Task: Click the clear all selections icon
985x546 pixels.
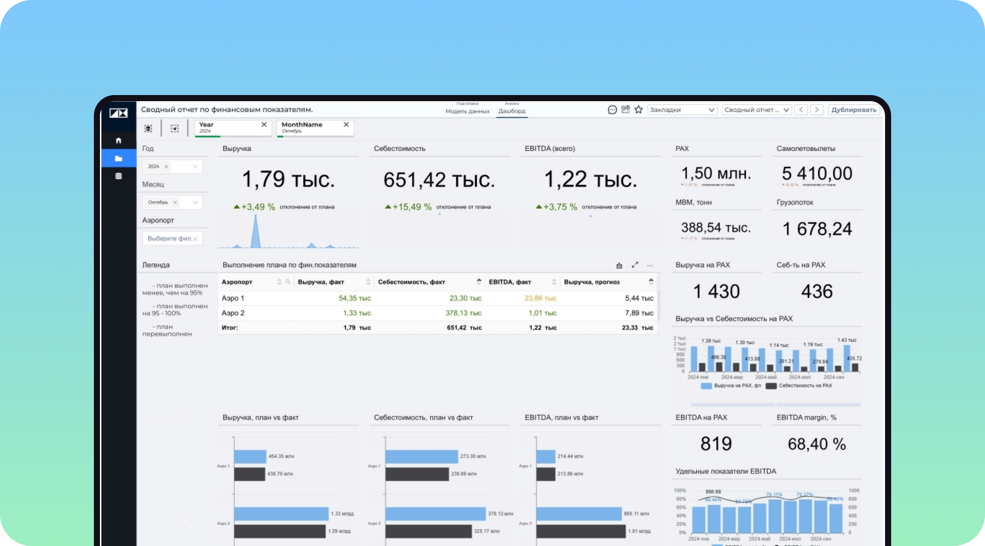Action: 148,128
